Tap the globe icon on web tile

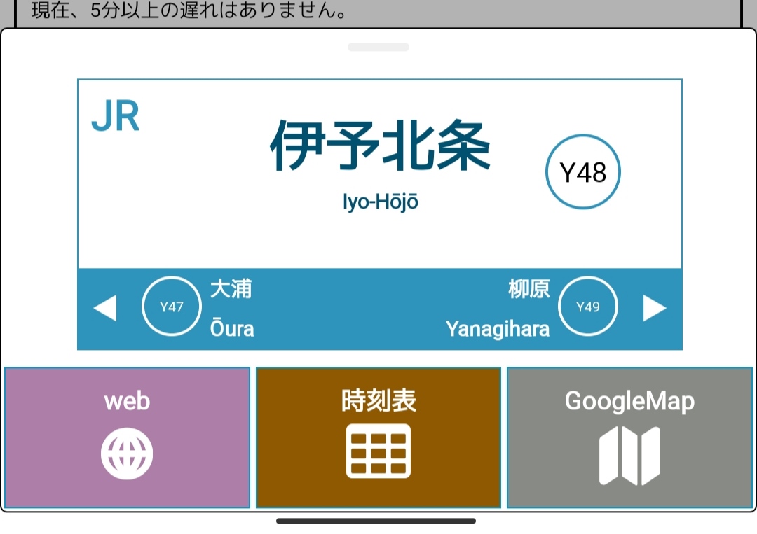pyautogui.click(x=127, y=454)
